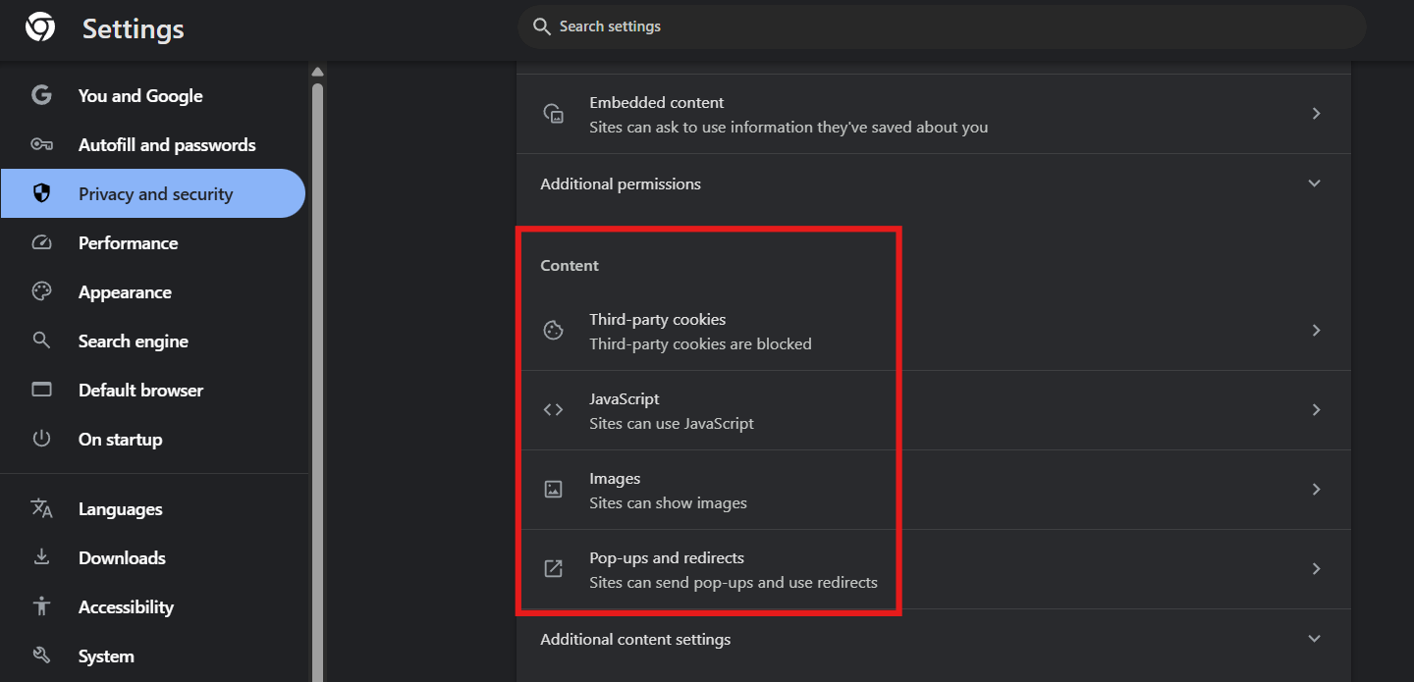Screen dimensions: 1414x682
Task: Click the JavaScript code brackets icon
Action: click(553, 410)
